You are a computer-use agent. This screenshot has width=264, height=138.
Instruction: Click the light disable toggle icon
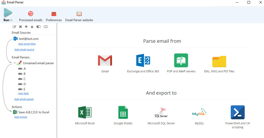[x=46, y=27]
